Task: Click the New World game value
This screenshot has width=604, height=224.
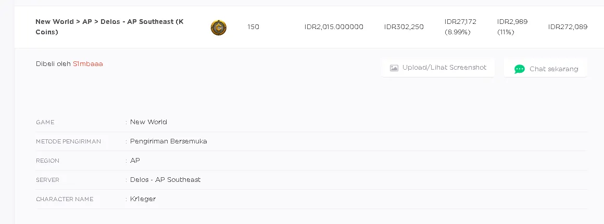Action: click(x=148, y=122)
